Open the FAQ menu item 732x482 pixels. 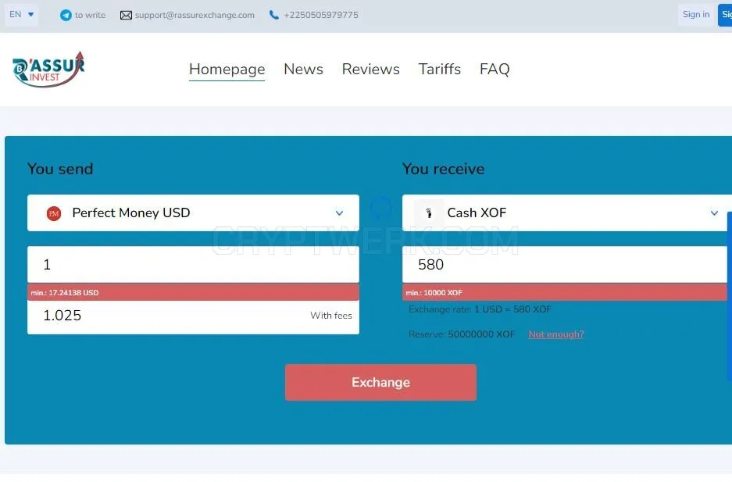(495, 69)
